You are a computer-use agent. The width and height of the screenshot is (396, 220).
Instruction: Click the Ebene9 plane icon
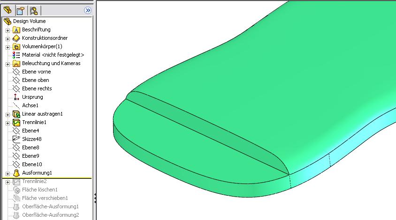point(16,156)
